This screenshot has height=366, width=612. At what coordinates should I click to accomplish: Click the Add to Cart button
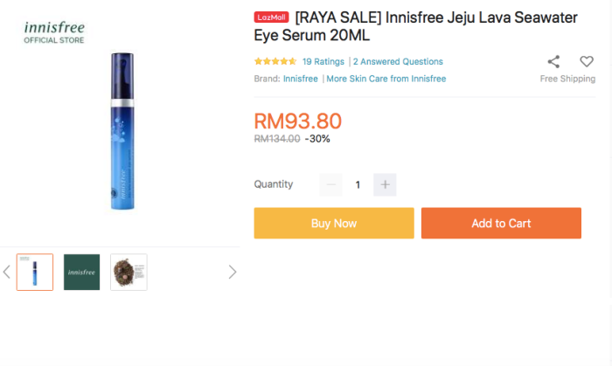(501, 223)
